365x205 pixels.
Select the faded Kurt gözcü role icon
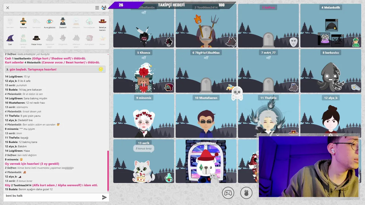pos(89,38)
